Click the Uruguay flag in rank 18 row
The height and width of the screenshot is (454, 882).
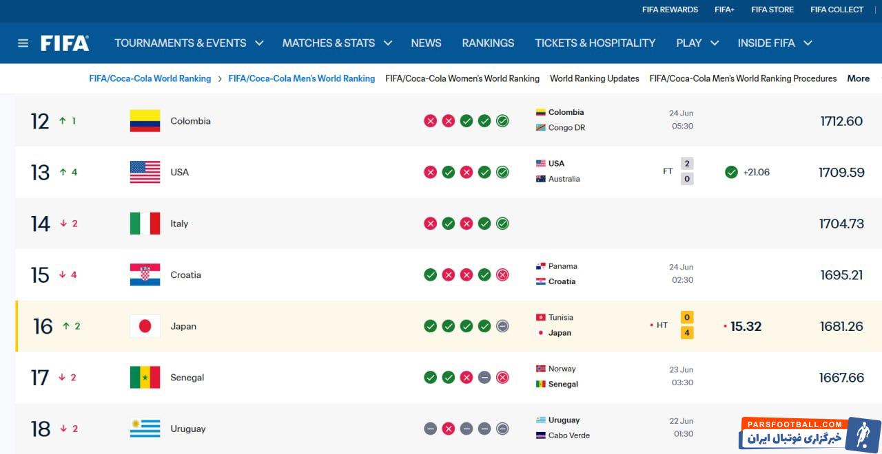[x=145, y=429]
